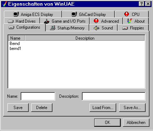
Task: Click the disk icon on Configurations tab
Action: tap(11, 28)
